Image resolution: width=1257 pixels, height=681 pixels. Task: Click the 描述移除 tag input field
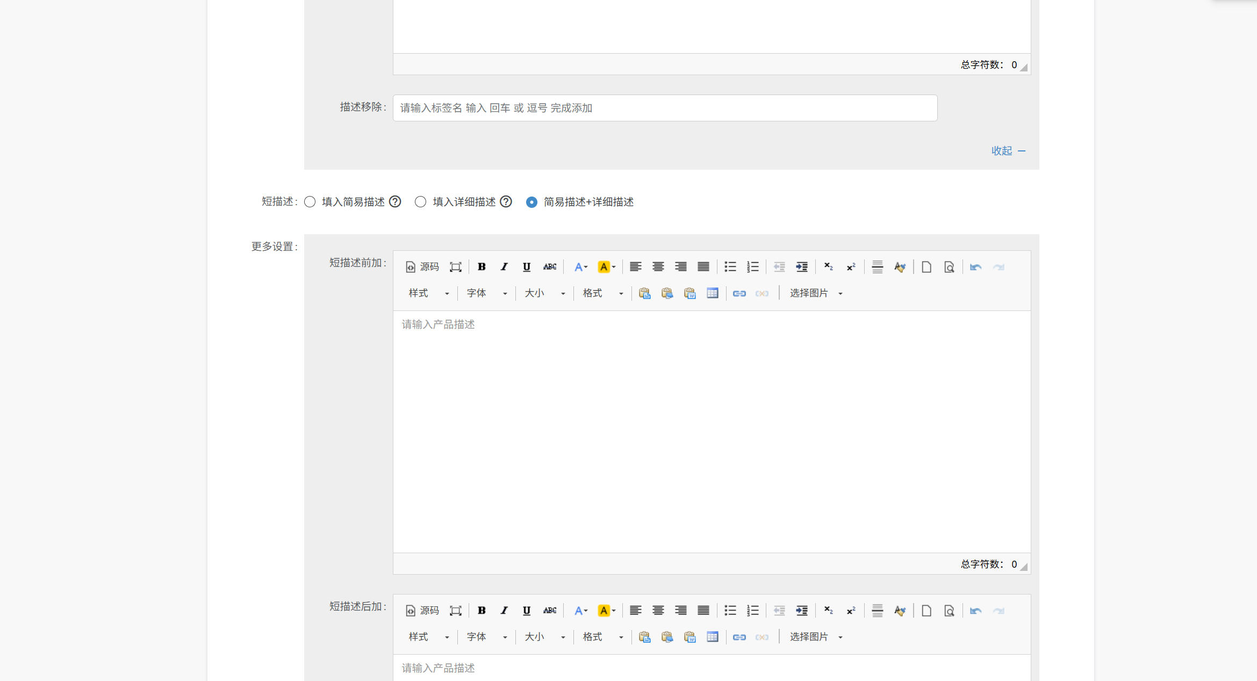pyautogui.click(x=665, y=108)
